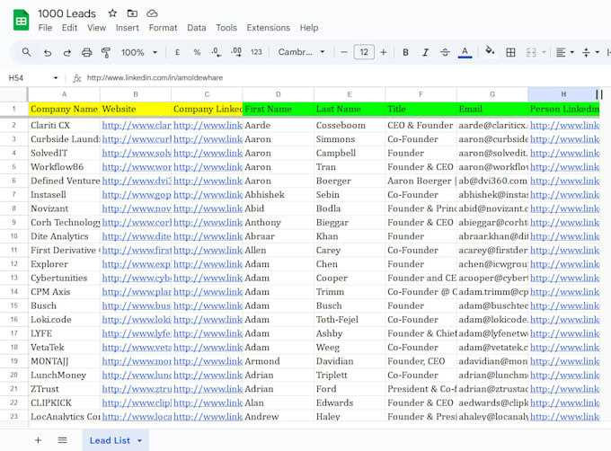This screenshot has width=611, height=451.
Task: Select column A header
Action: click(x=64, y=94)
